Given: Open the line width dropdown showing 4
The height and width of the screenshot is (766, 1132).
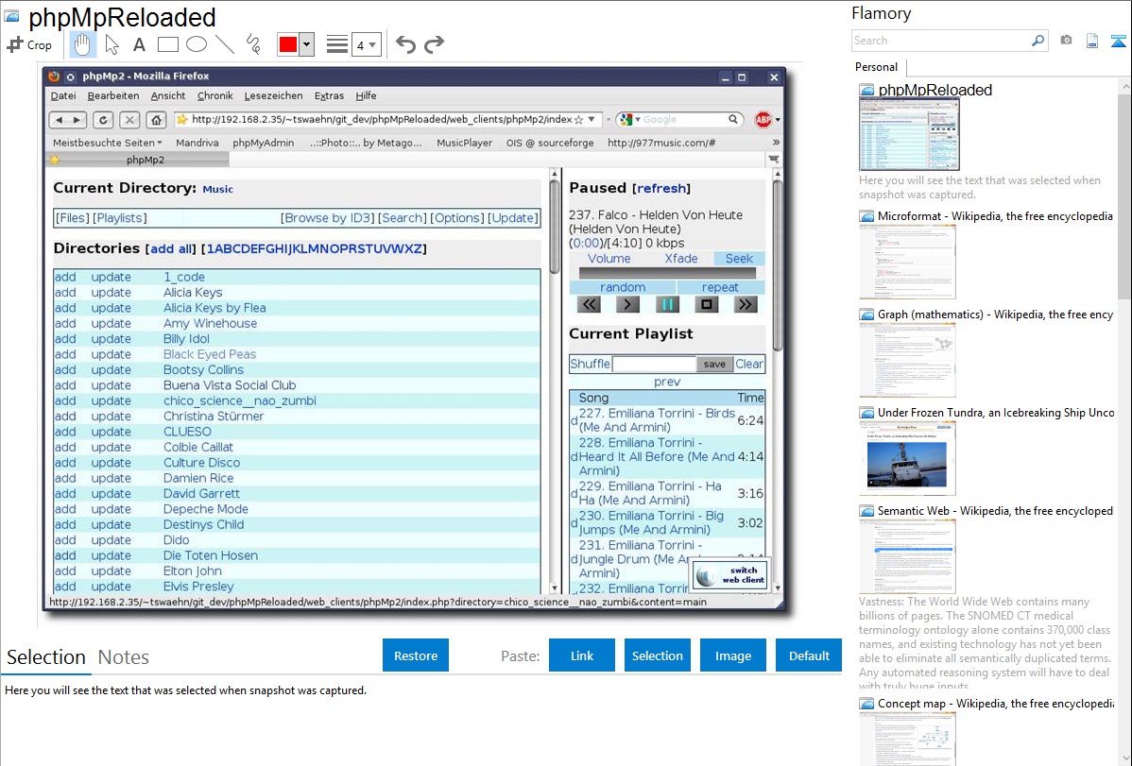Looking at the screenshot, I should [x=366, y=44].
